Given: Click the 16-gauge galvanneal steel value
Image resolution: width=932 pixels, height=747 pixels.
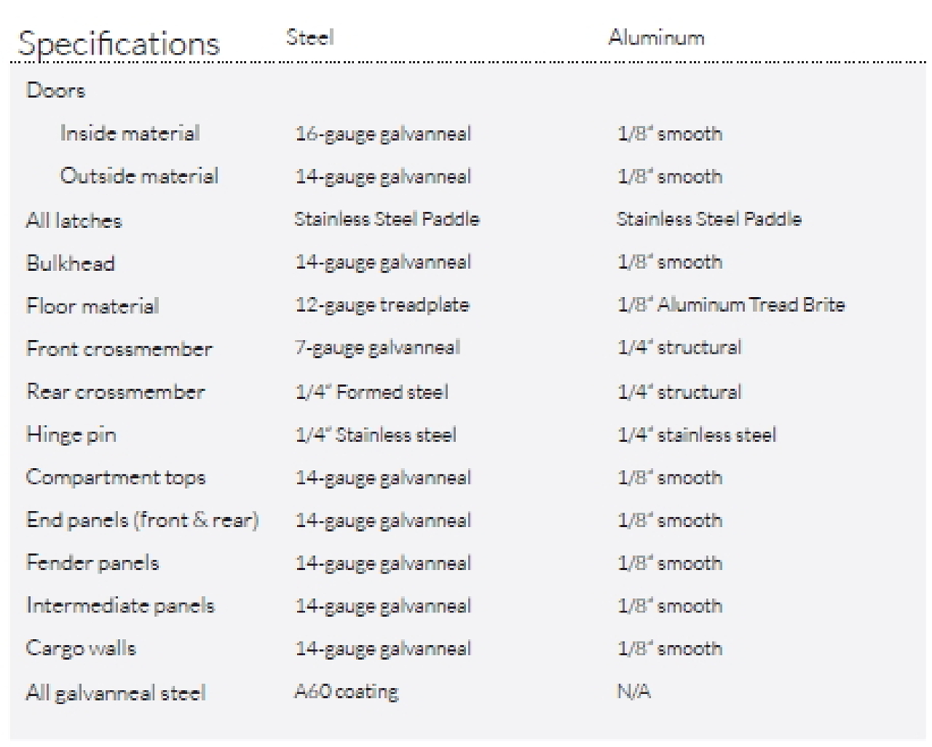Looking at the screenshot, I should pyautogui.click(x=383, y=134).
